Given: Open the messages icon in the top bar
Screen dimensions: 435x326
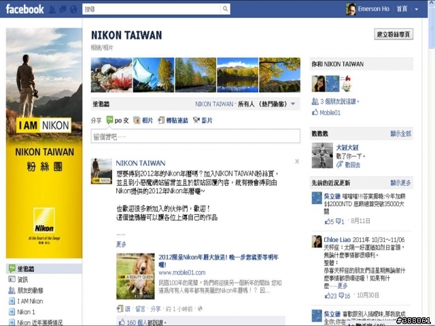Looking at the screenshot, I should pyautogui.click(x=63, y=9).
